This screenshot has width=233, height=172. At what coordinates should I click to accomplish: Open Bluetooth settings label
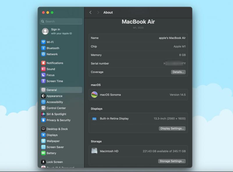pos(53,48)
